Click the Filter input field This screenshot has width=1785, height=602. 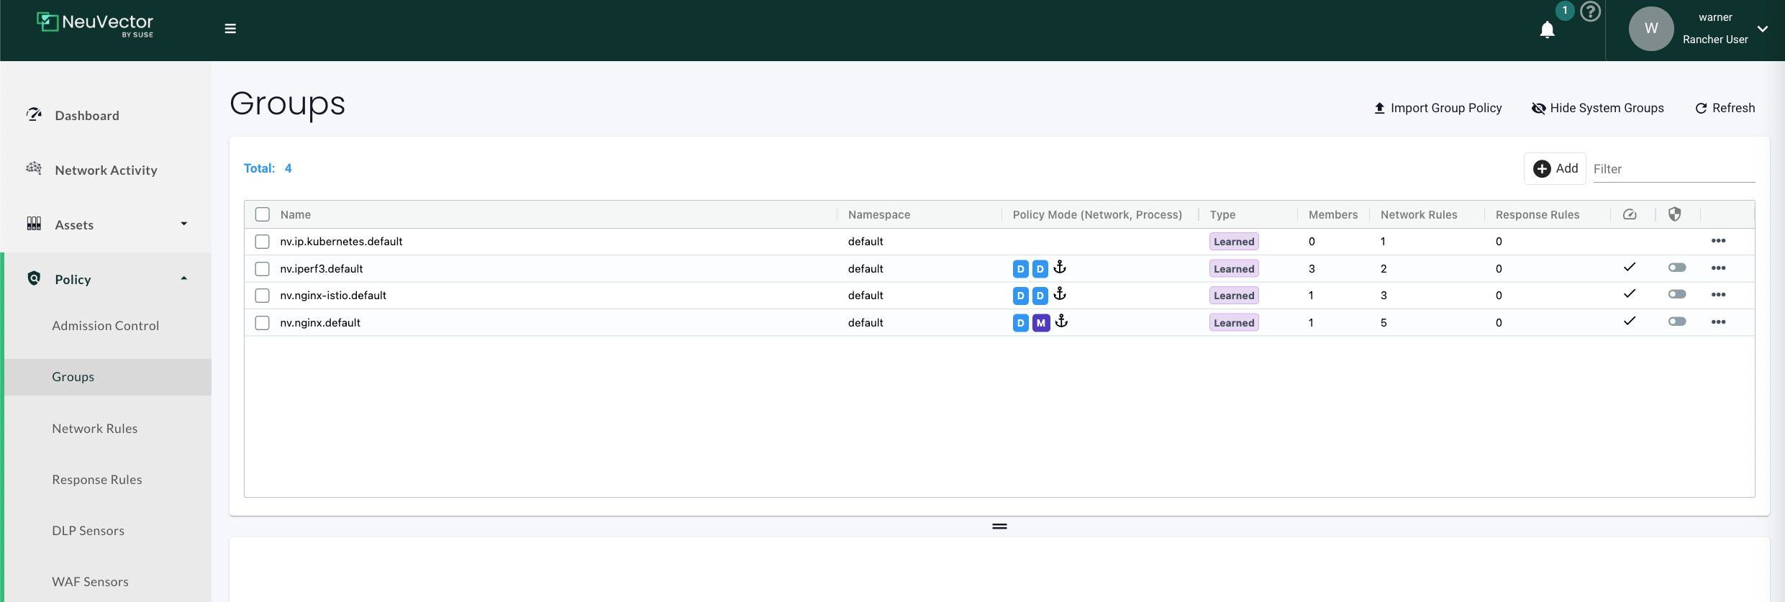coord(1673,169)
